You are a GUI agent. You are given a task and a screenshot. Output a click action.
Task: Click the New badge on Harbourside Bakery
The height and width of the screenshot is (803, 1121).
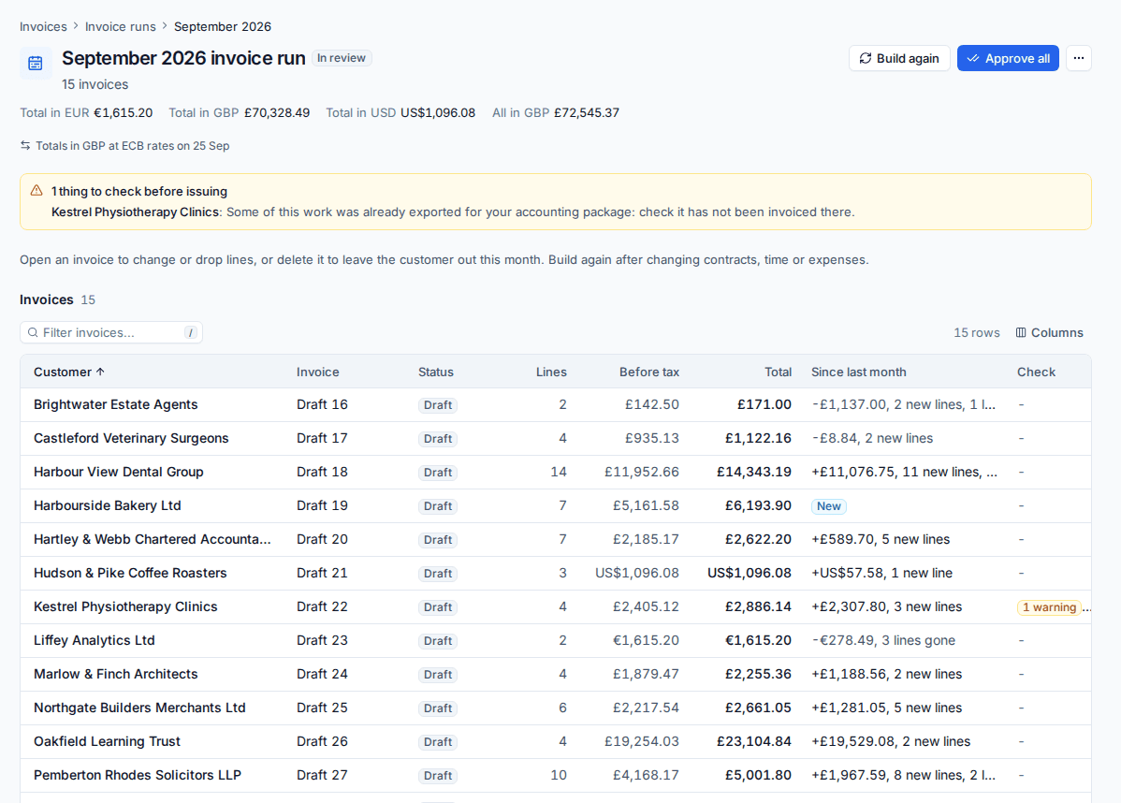[829, 506]
